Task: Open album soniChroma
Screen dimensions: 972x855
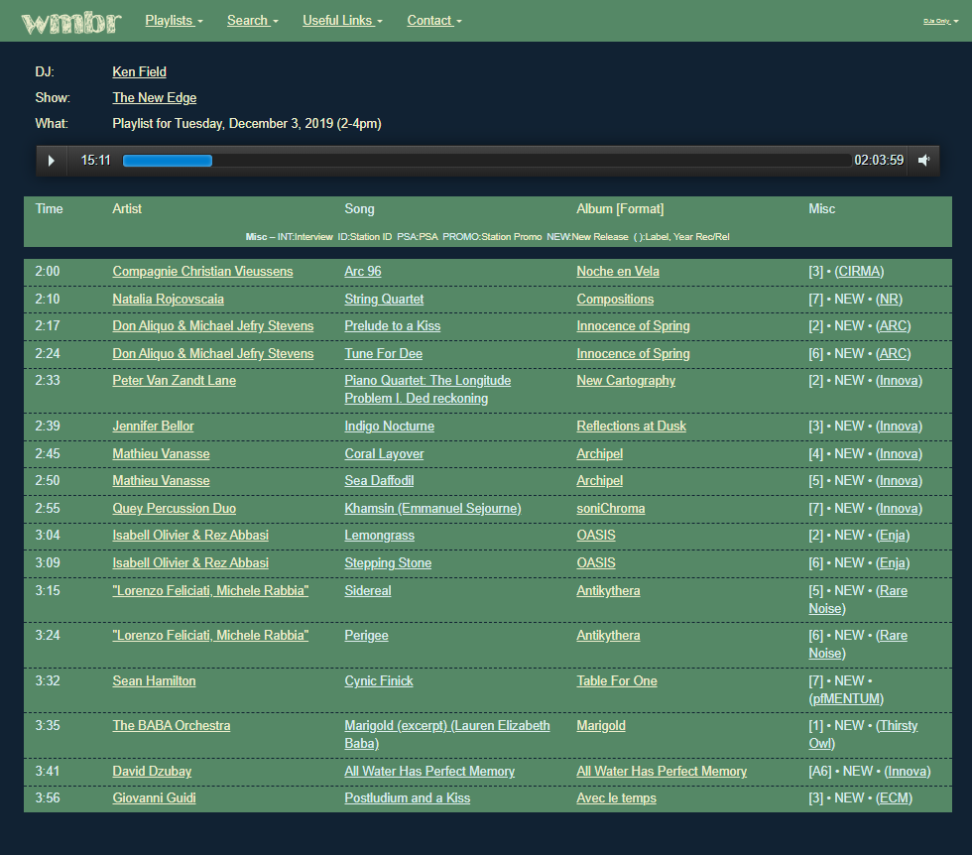Action: [x=611, y=509]
